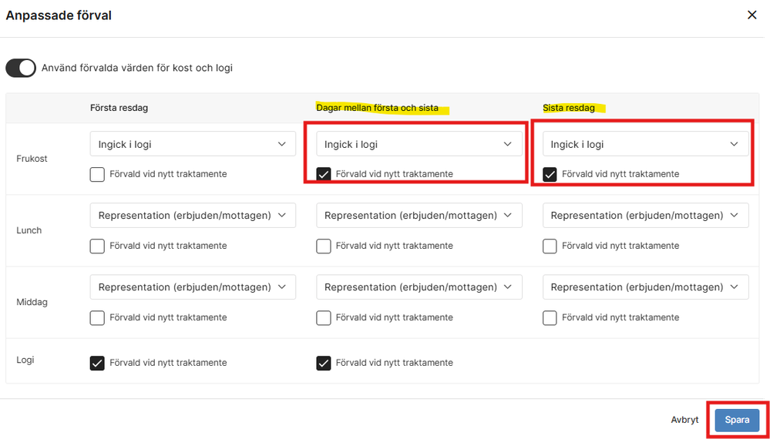Check Frukost Förvald checkbox under Första resdag
770x439 pixels.
(97, 174)
